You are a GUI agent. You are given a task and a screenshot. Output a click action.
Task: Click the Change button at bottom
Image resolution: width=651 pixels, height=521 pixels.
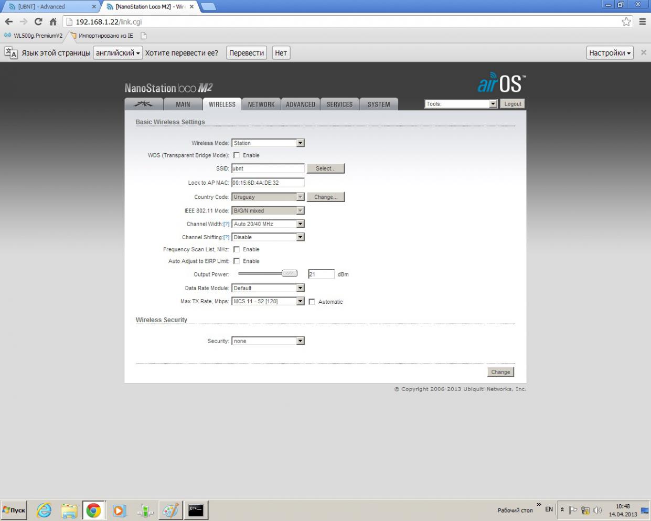pyautogui.click(x=500, y=371)
